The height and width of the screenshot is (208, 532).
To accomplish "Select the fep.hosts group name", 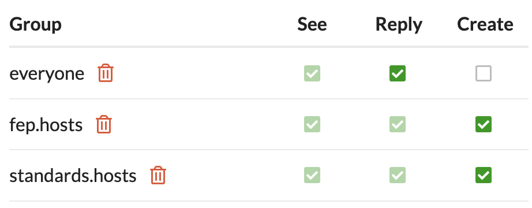I will tap(46, 125).
